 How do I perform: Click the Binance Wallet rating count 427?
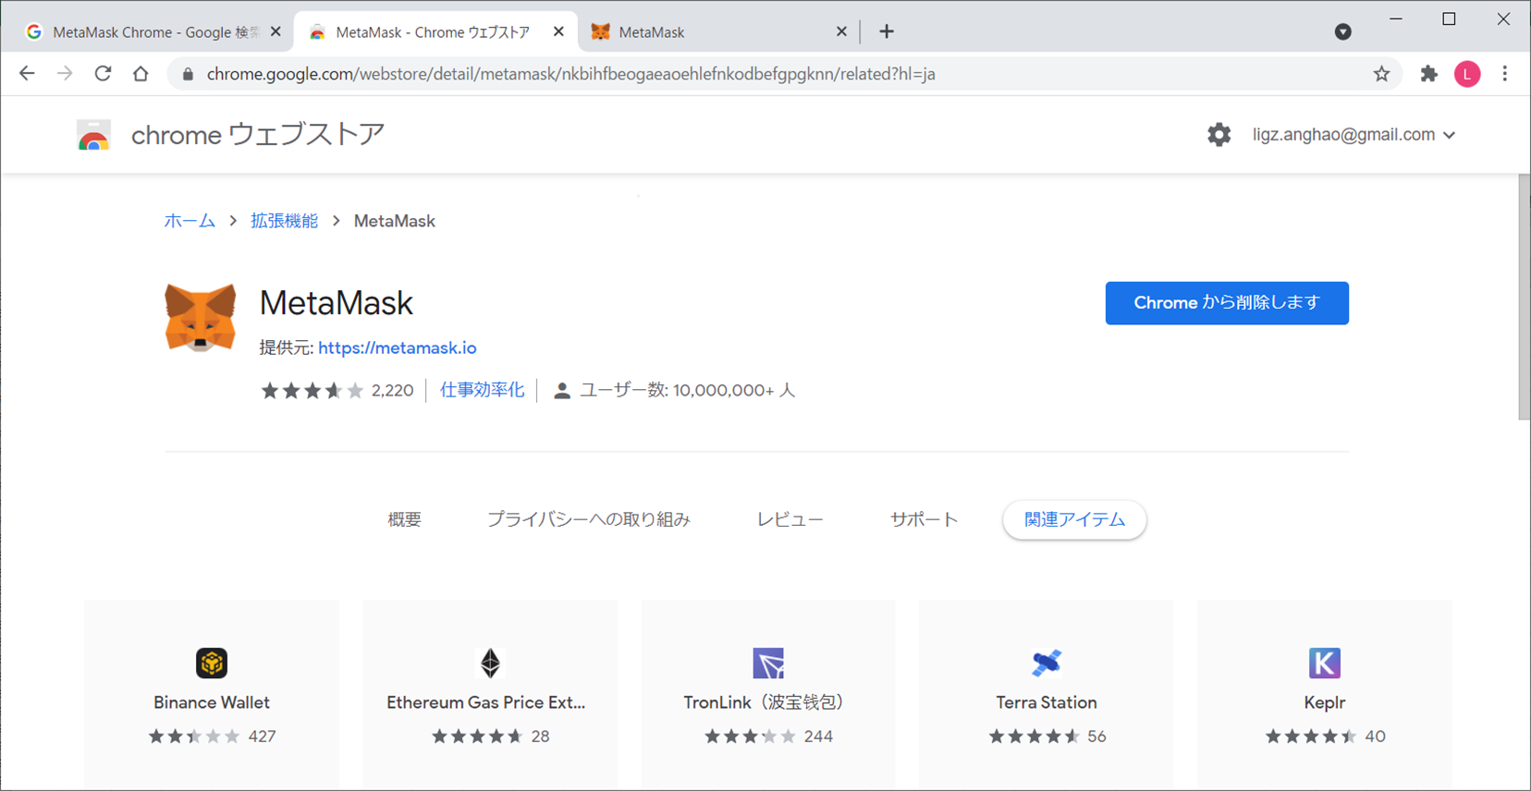(262, 736)
